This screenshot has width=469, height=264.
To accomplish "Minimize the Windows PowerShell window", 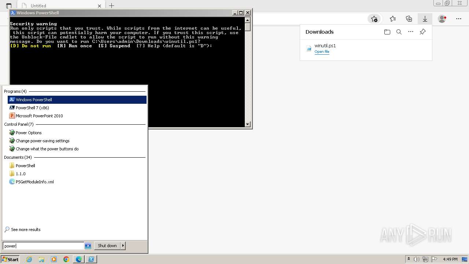I will 235,13.
